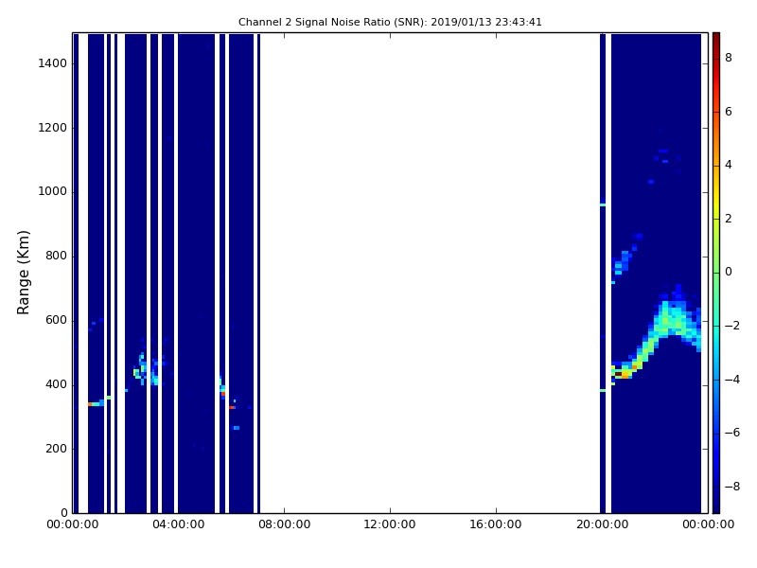
Task: Click the x-axis time label 16:00:00
Action: pos(496,524)
